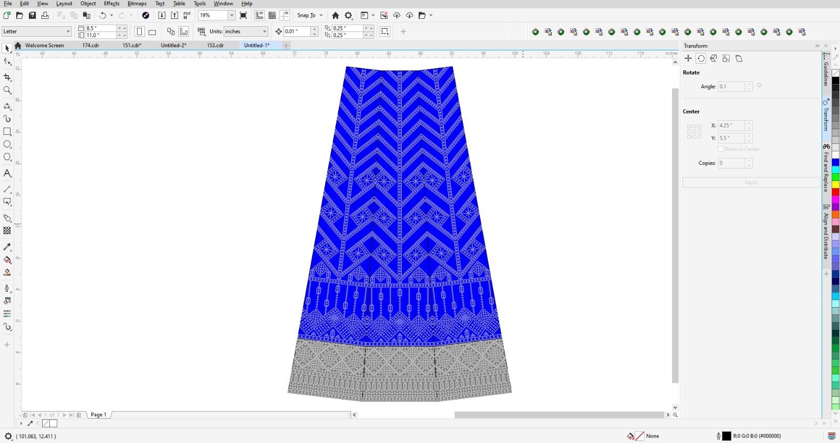Select the Pick tool
This screenshot has height=443, width=840.
coord(7,48)
